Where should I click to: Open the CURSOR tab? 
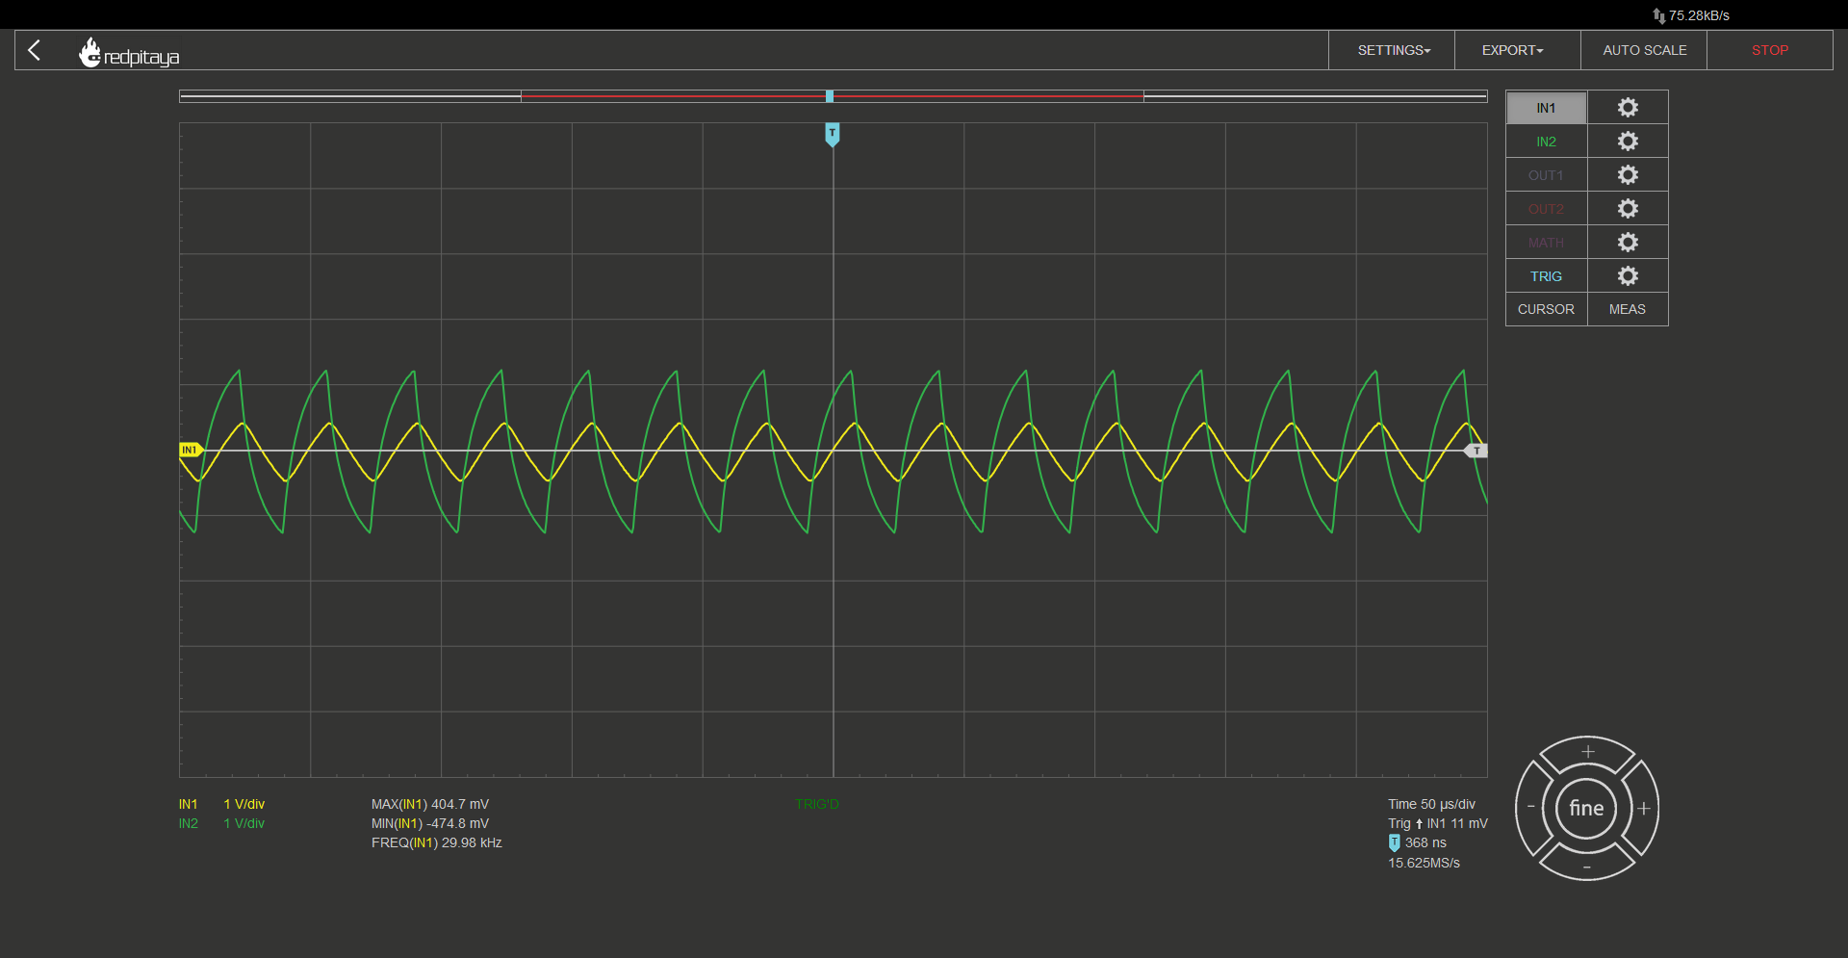1546,309
